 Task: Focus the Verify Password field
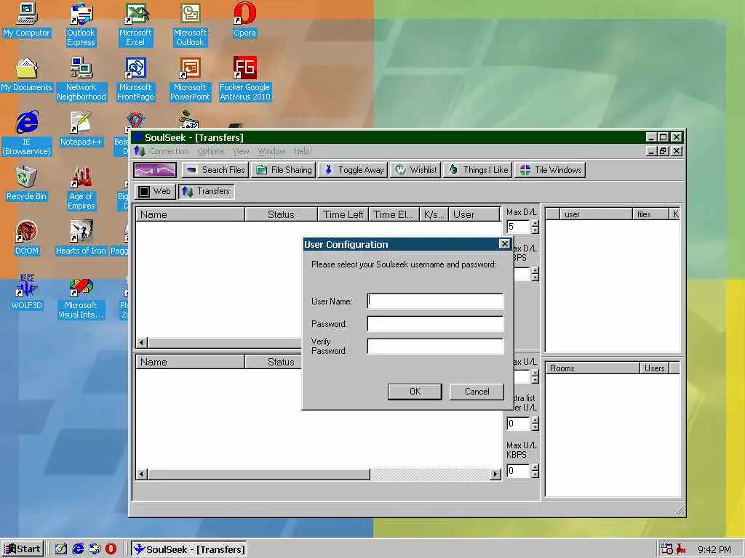(x=435, y=346)
